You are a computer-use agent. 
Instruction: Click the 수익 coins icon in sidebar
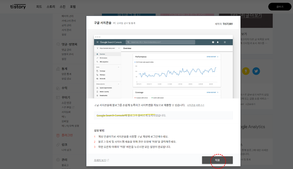(58, 88)
